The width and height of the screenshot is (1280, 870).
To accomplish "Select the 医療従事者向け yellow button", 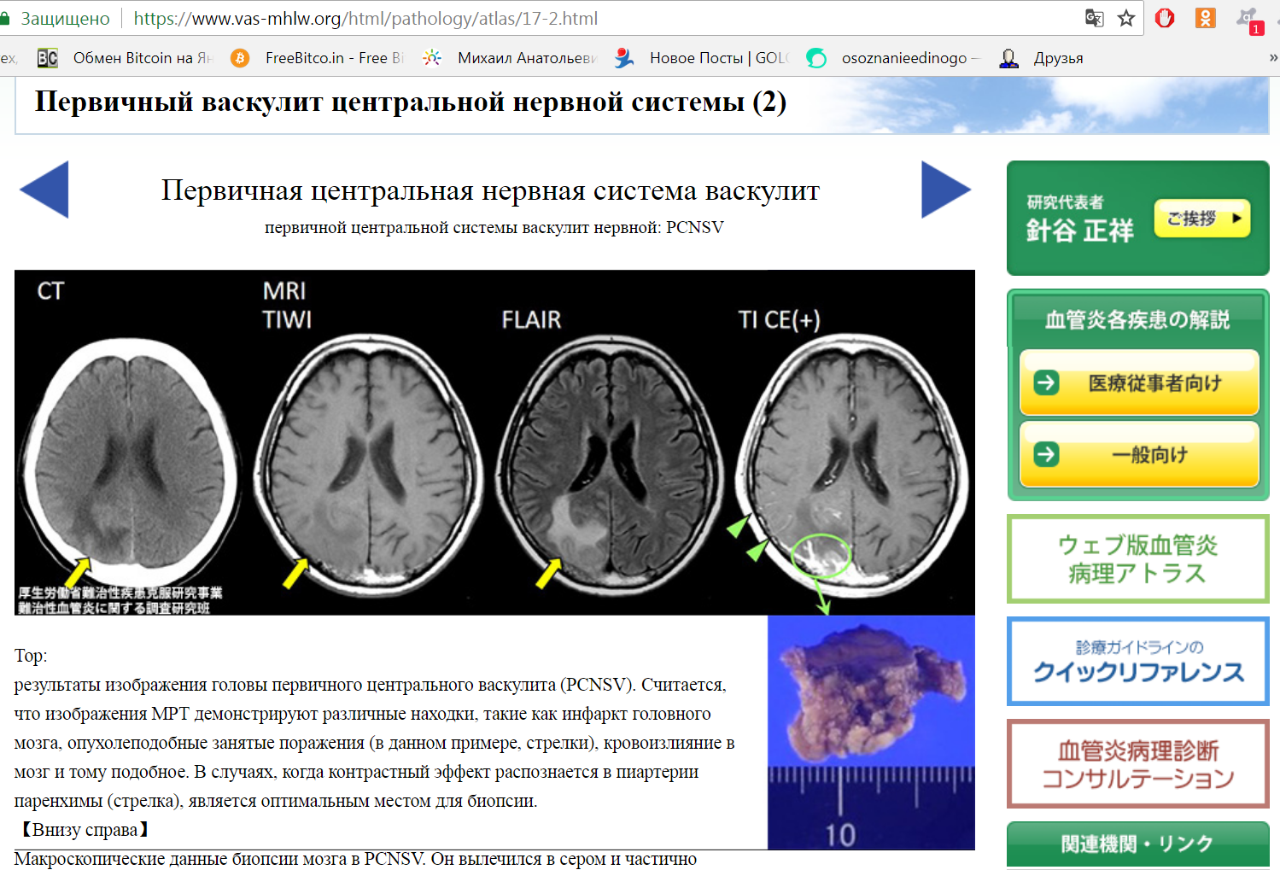I will point(1139,382).
